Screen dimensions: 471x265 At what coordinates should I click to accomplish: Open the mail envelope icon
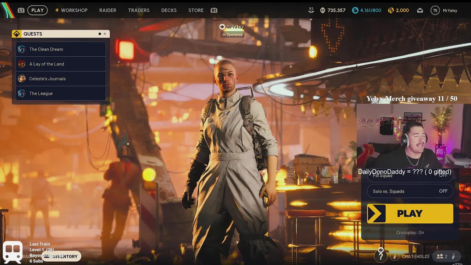coord(420,10)
